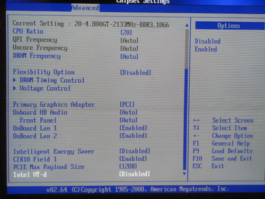Image resolution: width=265 pixels, height=199 pixels.
Task: Open Primary Graphics Adapter [PCI] value
Action: click(127, 104)
